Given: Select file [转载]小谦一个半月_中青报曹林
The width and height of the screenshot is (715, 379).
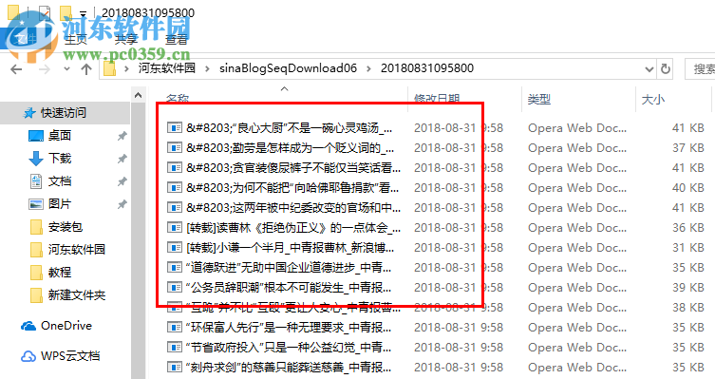Looking at the screenshot, I should point(290,248).
